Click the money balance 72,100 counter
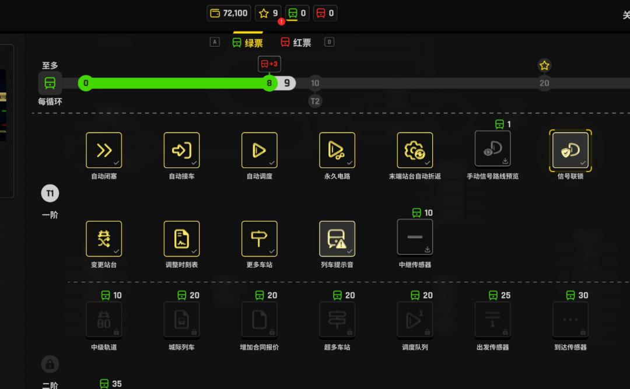Screen dimensions: 630x389 (x=229, y=13)
